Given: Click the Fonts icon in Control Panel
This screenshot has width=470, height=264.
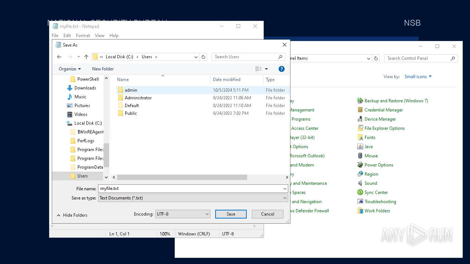Looking at the screenshot, I should [x=360, y=137].
